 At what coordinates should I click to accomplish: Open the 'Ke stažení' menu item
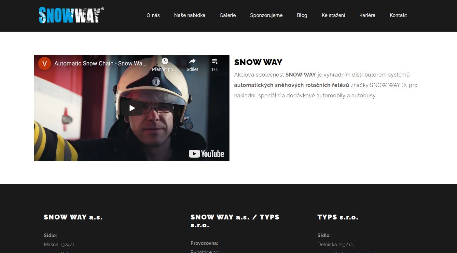pyautogui.click(x=333, y=15)
